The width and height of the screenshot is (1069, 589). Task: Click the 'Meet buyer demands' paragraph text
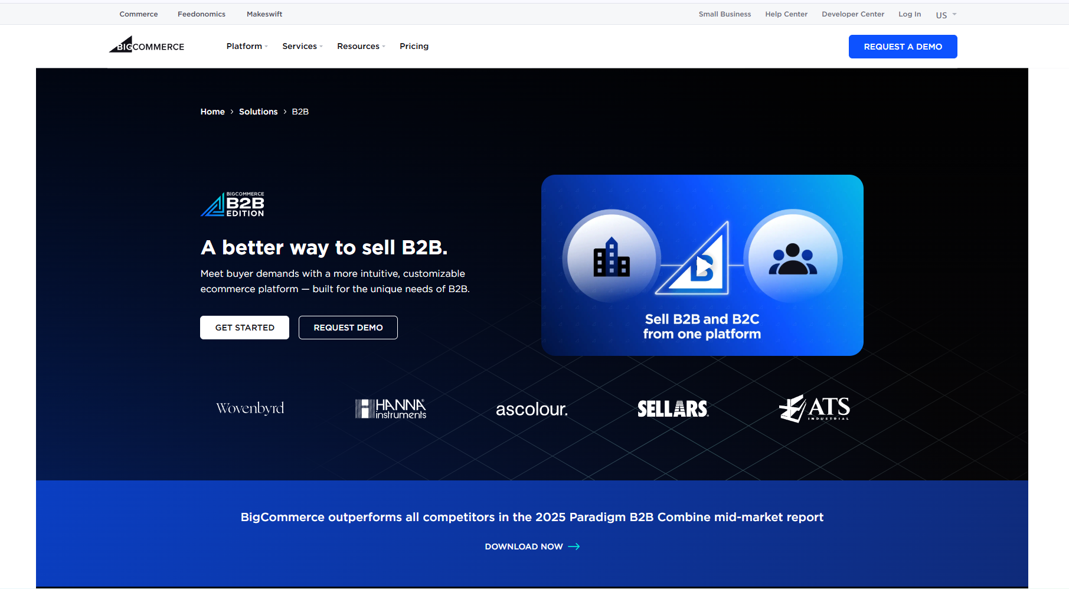(335, 281)
